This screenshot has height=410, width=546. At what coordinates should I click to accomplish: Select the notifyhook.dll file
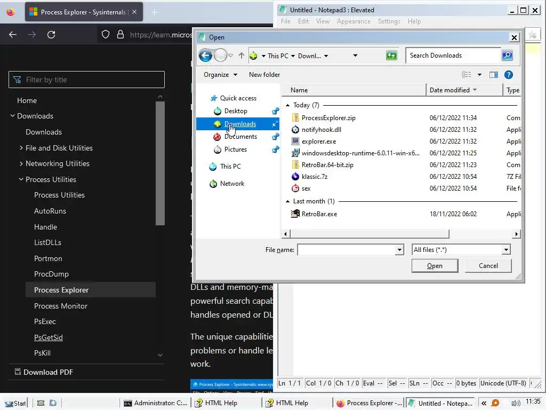click(x=321, y=130)
